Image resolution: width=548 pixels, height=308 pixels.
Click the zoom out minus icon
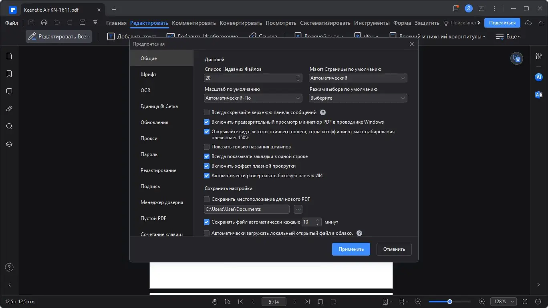click(x=418, y=302)
